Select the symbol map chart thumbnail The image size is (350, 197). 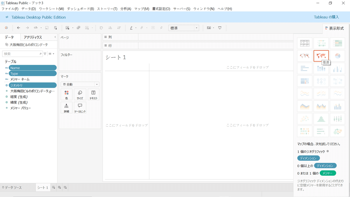[x=304, y=56]
